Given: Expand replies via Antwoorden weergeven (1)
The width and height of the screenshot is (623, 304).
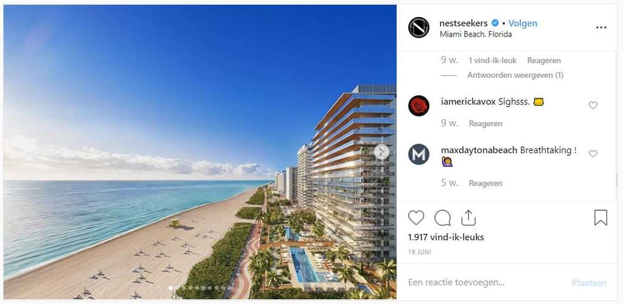Looking at the screenshot, I should click(x=515, y=75).
